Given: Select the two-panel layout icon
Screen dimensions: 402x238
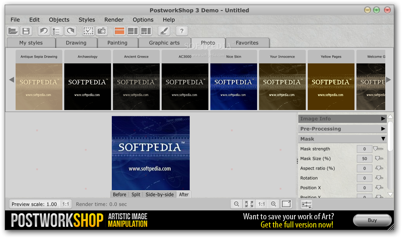Looking at the screenshot, I should coord(133,31).
